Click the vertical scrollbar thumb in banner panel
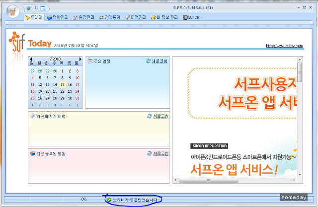318x207 pixels. tap(300, 72)
